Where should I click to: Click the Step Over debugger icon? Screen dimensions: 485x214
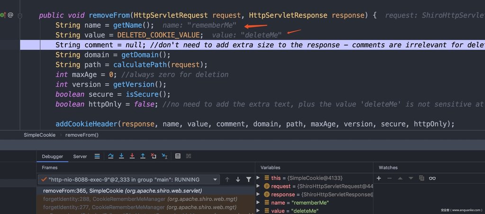[x=110, y=156]
